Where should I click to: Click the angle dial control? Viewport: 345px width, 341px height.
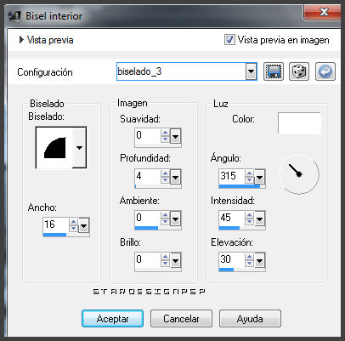click(299, 173)
